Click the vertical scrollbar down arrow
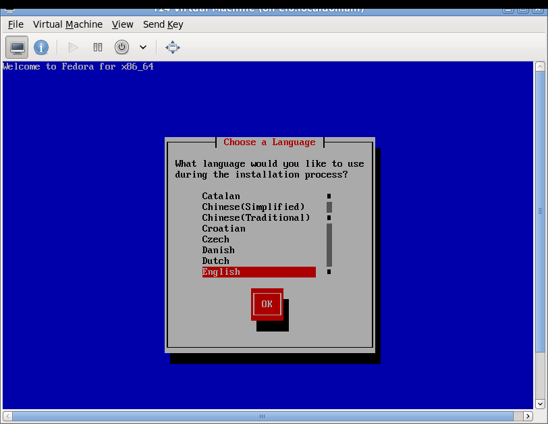 (x=540, y=404)
